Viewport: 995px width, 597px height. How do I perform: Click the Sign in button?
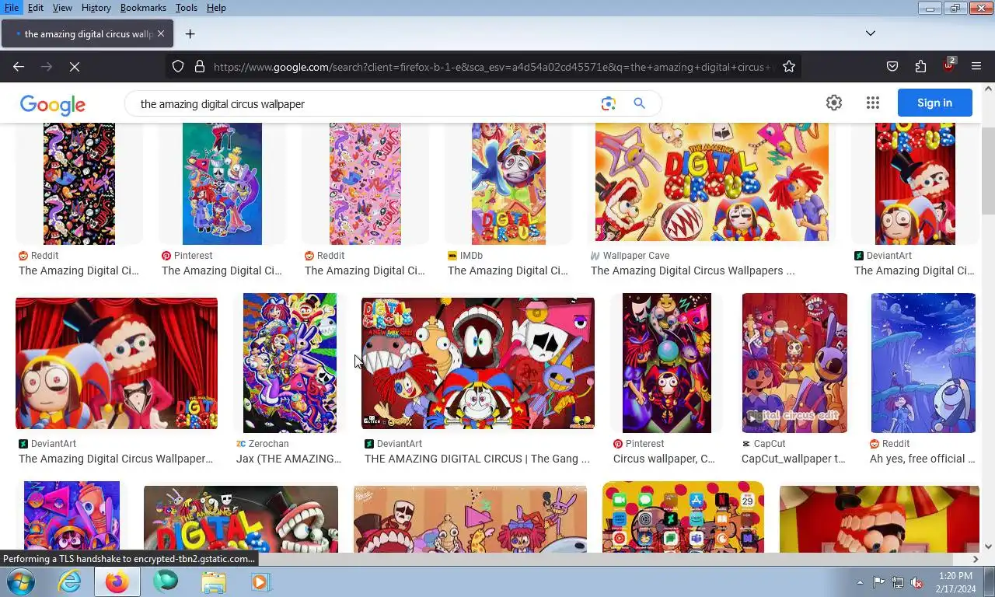pos(934,103)
